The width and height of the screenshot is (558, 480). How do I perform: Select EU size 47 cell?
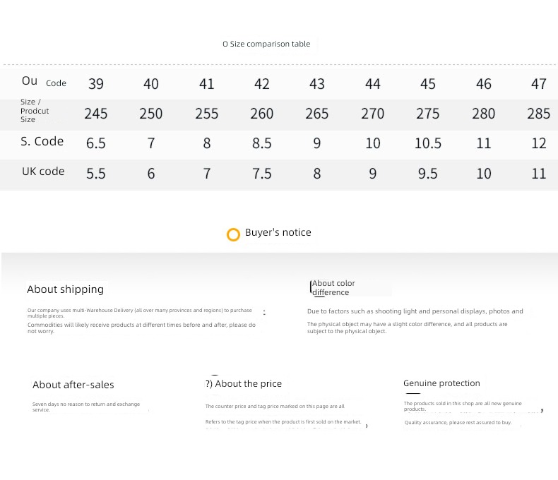click(x=538, y=84)
